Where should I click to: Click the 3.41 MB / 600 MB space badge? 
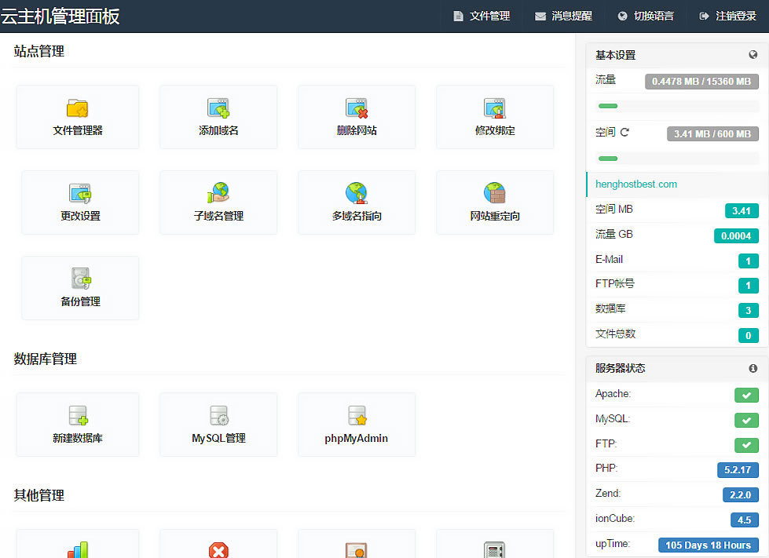pyautogui.click(x=712, y=133)
